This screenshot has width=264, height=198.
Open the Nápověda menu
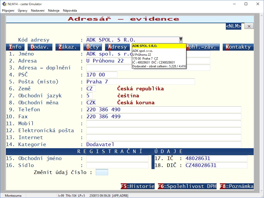click(70, 10)
